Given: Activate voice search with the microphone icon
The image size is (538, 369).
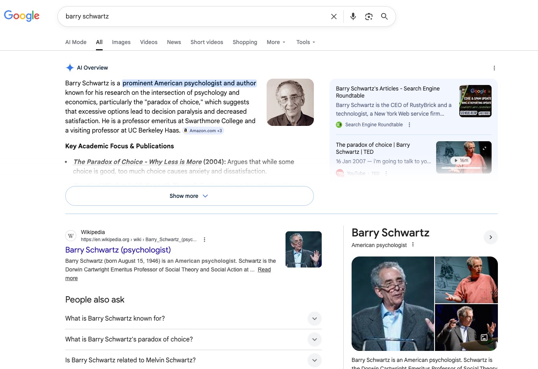Looking at the screenshot, I should 353,17.
